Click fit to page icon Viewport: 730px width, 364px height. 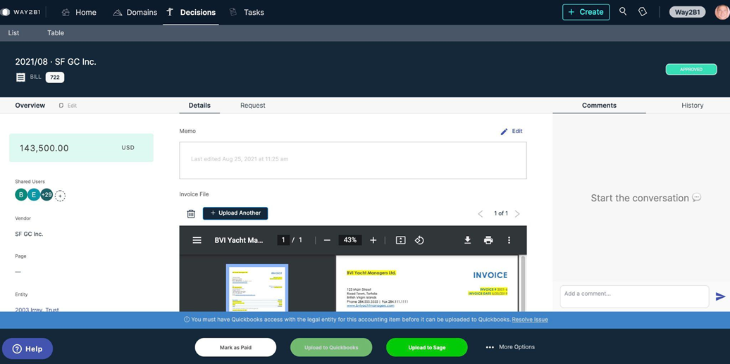(x=400, y=240)
